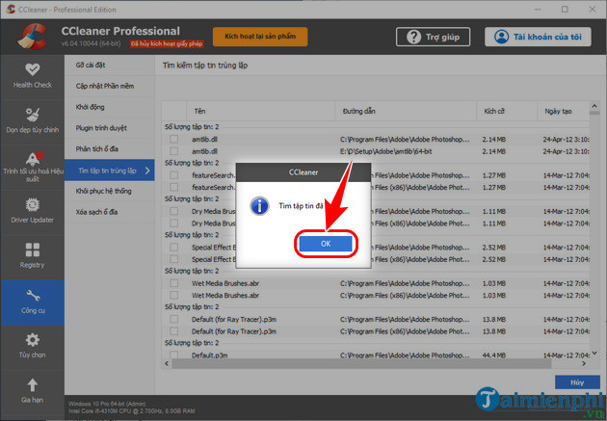Sort by Đường dẫn column header
The height and width of the screenshot is (421, 607).
[406, 111]
